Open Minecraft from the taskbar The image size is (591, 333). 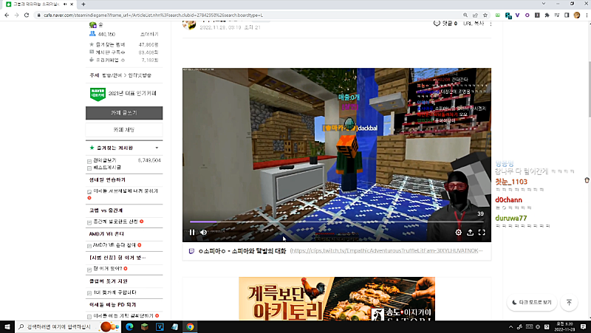144,326
